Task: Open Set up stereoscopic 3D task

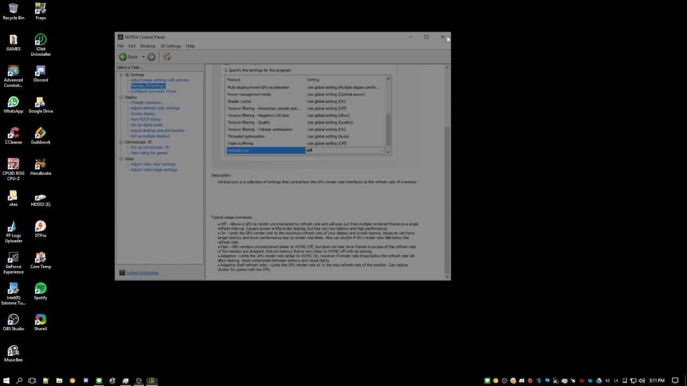Action: [150, 147]
